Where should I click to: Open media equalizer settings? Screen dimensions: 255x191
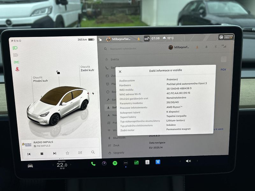coord(80,153)
